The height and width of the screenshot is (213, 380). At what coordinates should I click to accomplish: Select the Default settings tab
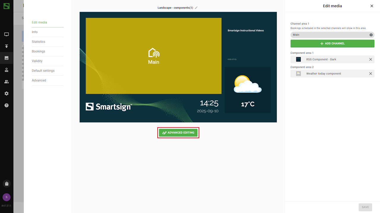coord(43,71)
